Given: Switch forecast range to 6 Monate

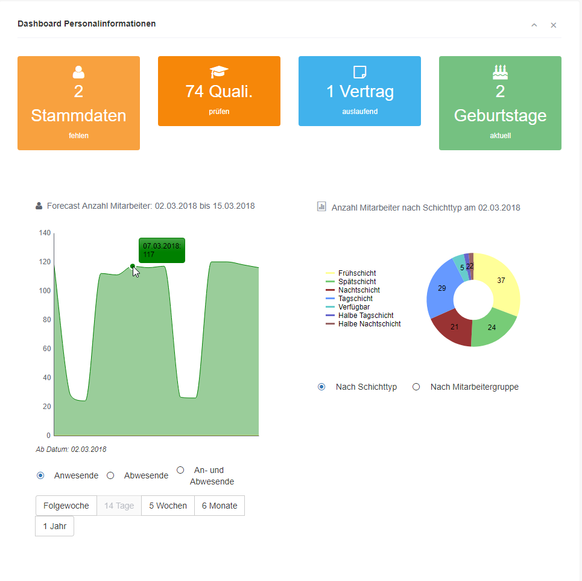Looking at the screenshot, I should tap(220, 506).
